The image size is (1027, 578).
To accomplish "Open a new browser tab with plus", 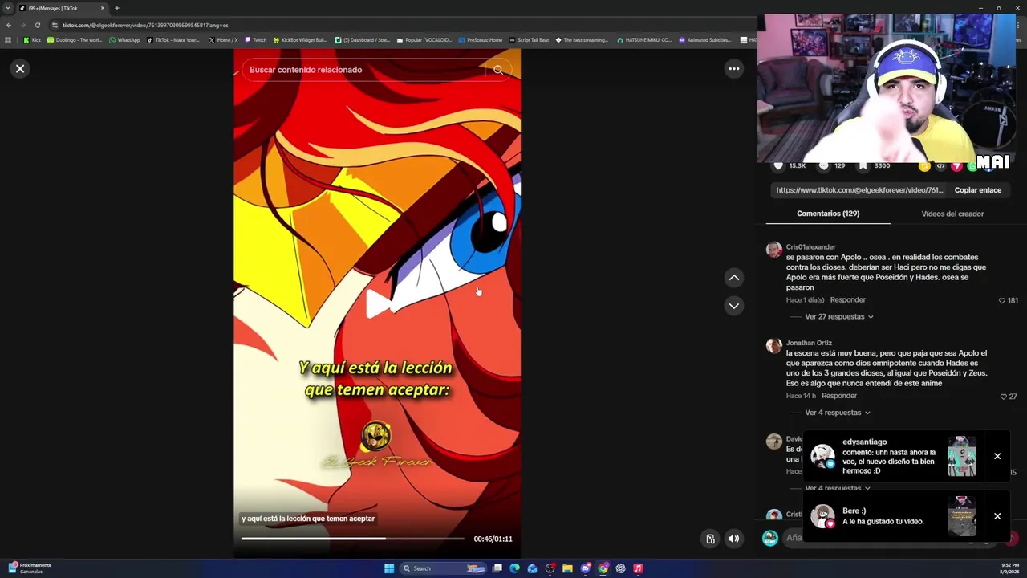I will click(x=116, y=8).
